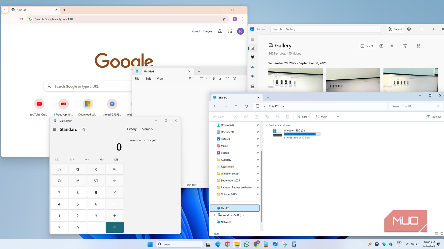Start slideshow icon in Photos gallery toolbar
444x249 pixels.
tap(381, 46)
